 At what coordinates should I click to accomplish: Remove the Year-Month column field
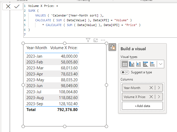coord(151,88)
